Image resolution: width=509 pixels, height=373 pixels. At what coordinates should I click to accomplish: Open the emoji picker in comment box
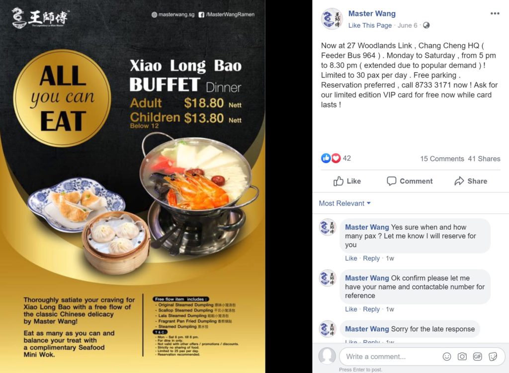(x=447, y=357)
